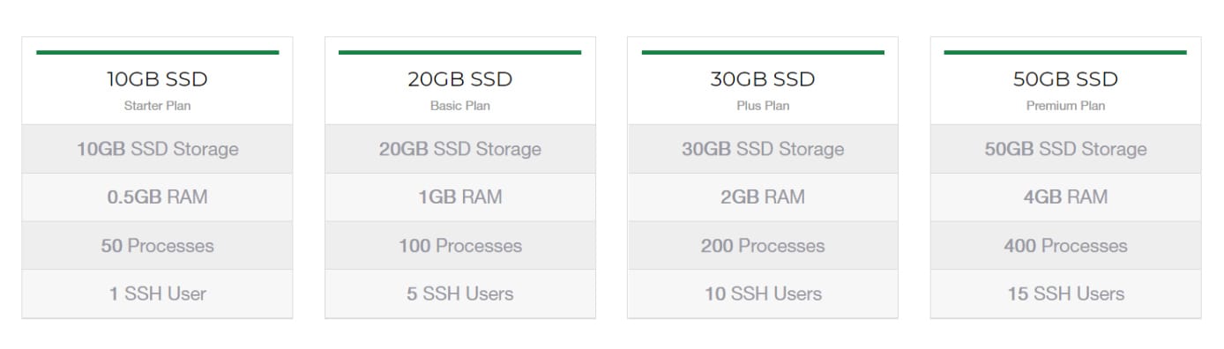This screenshot has width=1224, height=349.
Task: Select the 20GB SSD Basic Plan heading
Action: click(x=459, y=79)
